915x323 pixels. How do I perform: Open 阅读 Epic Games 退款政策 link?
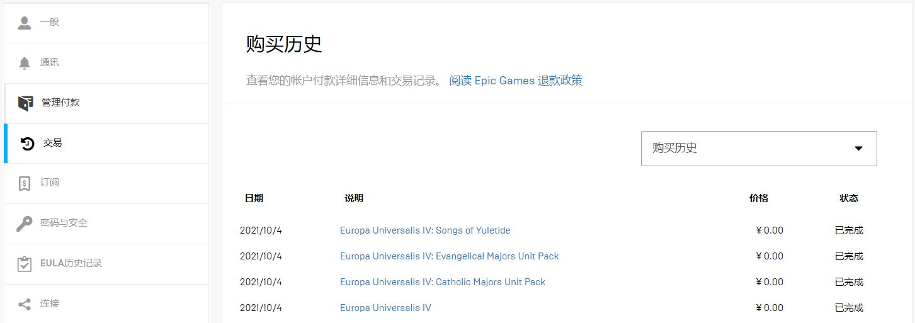516,81
